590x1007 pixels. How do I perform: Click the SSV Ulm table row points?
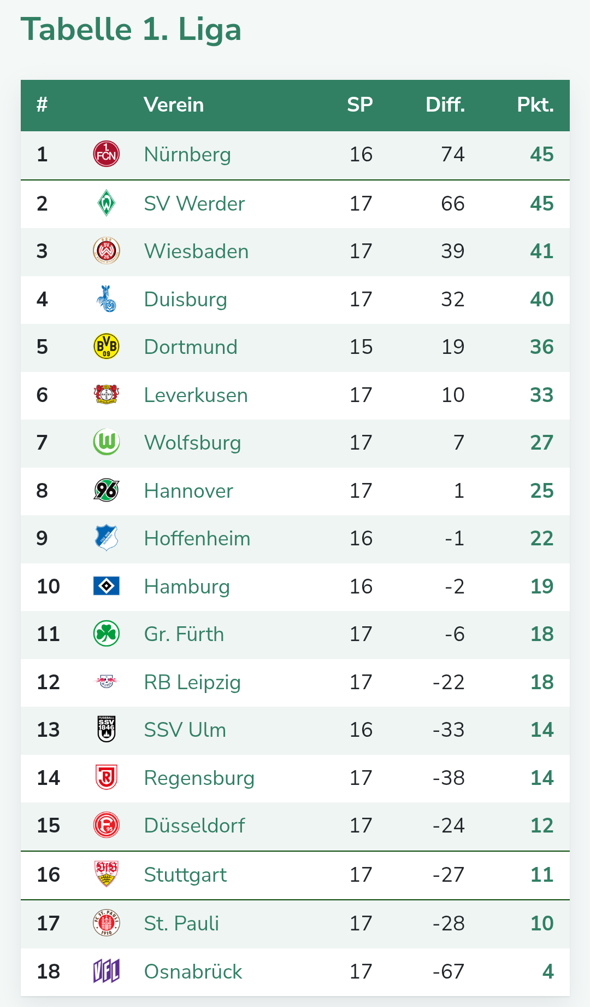click(541, 730)
